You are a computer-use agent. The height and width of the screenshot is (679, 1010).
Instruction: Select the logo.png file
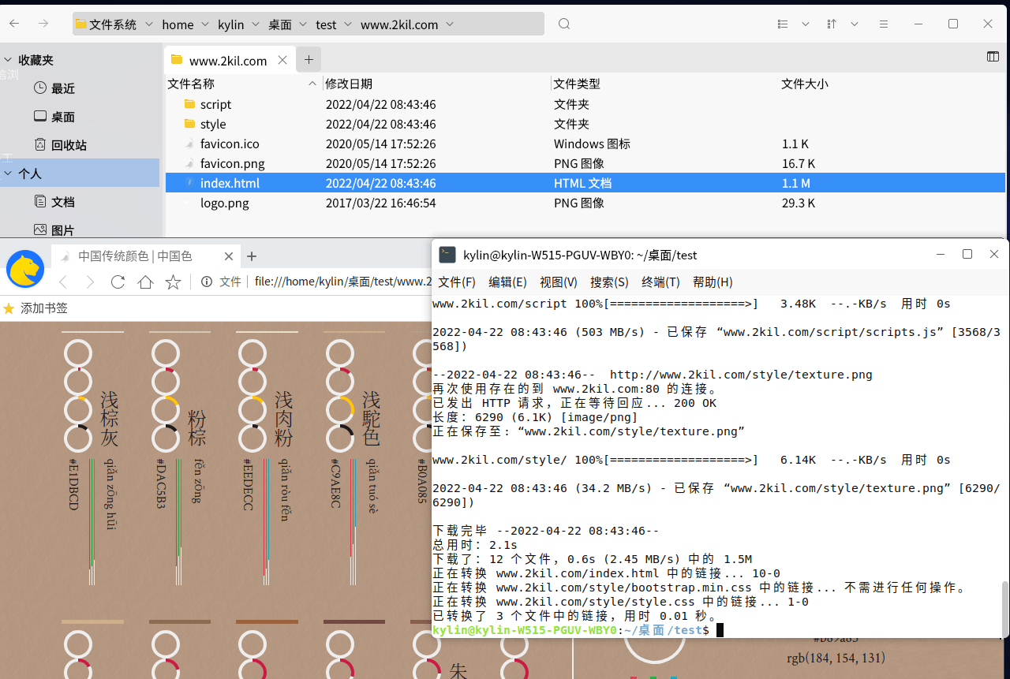tap(224, 203)
